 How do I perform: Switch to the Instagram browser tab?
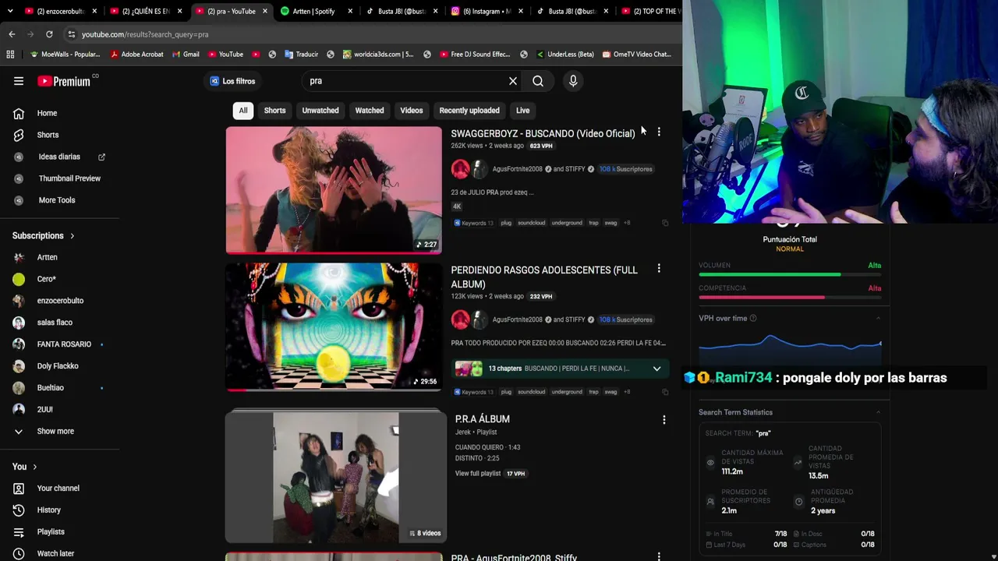pos(487,11)
